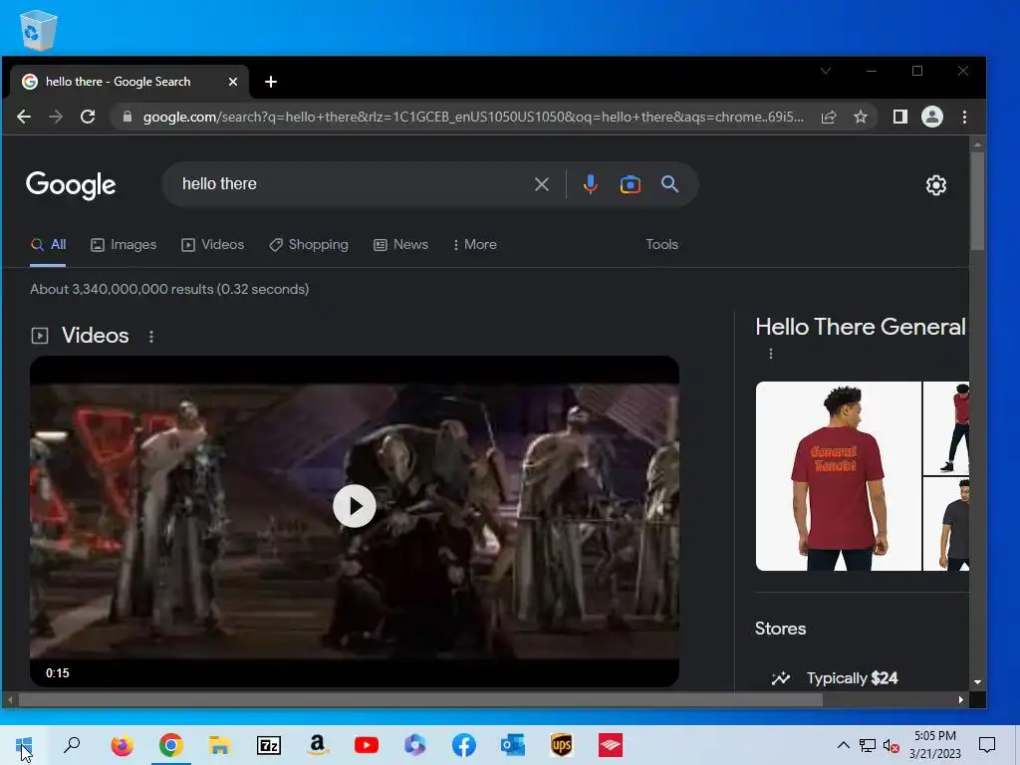1020x765 pixels.
Task: Open the Windows notification center
Action: (987, 745)
